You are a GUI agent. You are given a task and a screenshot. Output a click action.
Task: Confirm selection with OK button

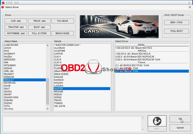tap(180, 119)
